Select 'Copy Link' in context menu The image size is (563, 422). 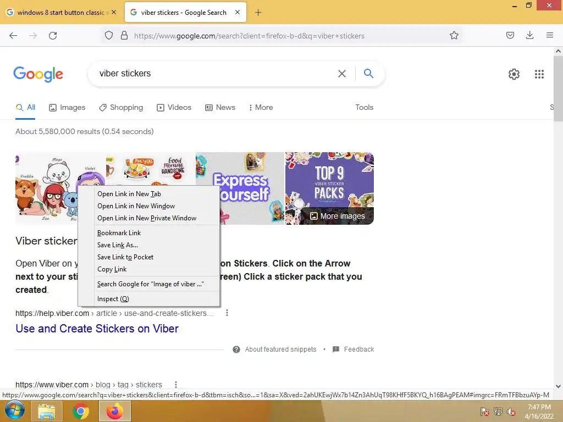click(x=149, y=269)
